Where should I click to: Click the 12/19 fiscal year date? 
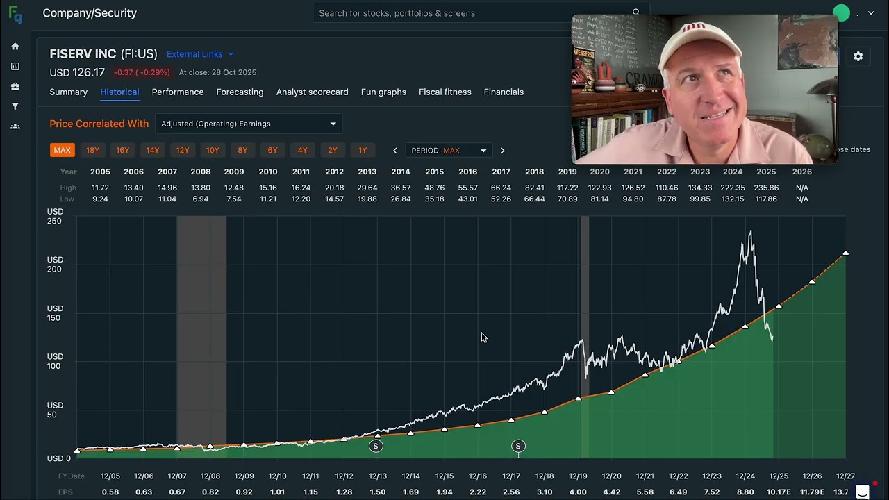[x=579, y=476]
